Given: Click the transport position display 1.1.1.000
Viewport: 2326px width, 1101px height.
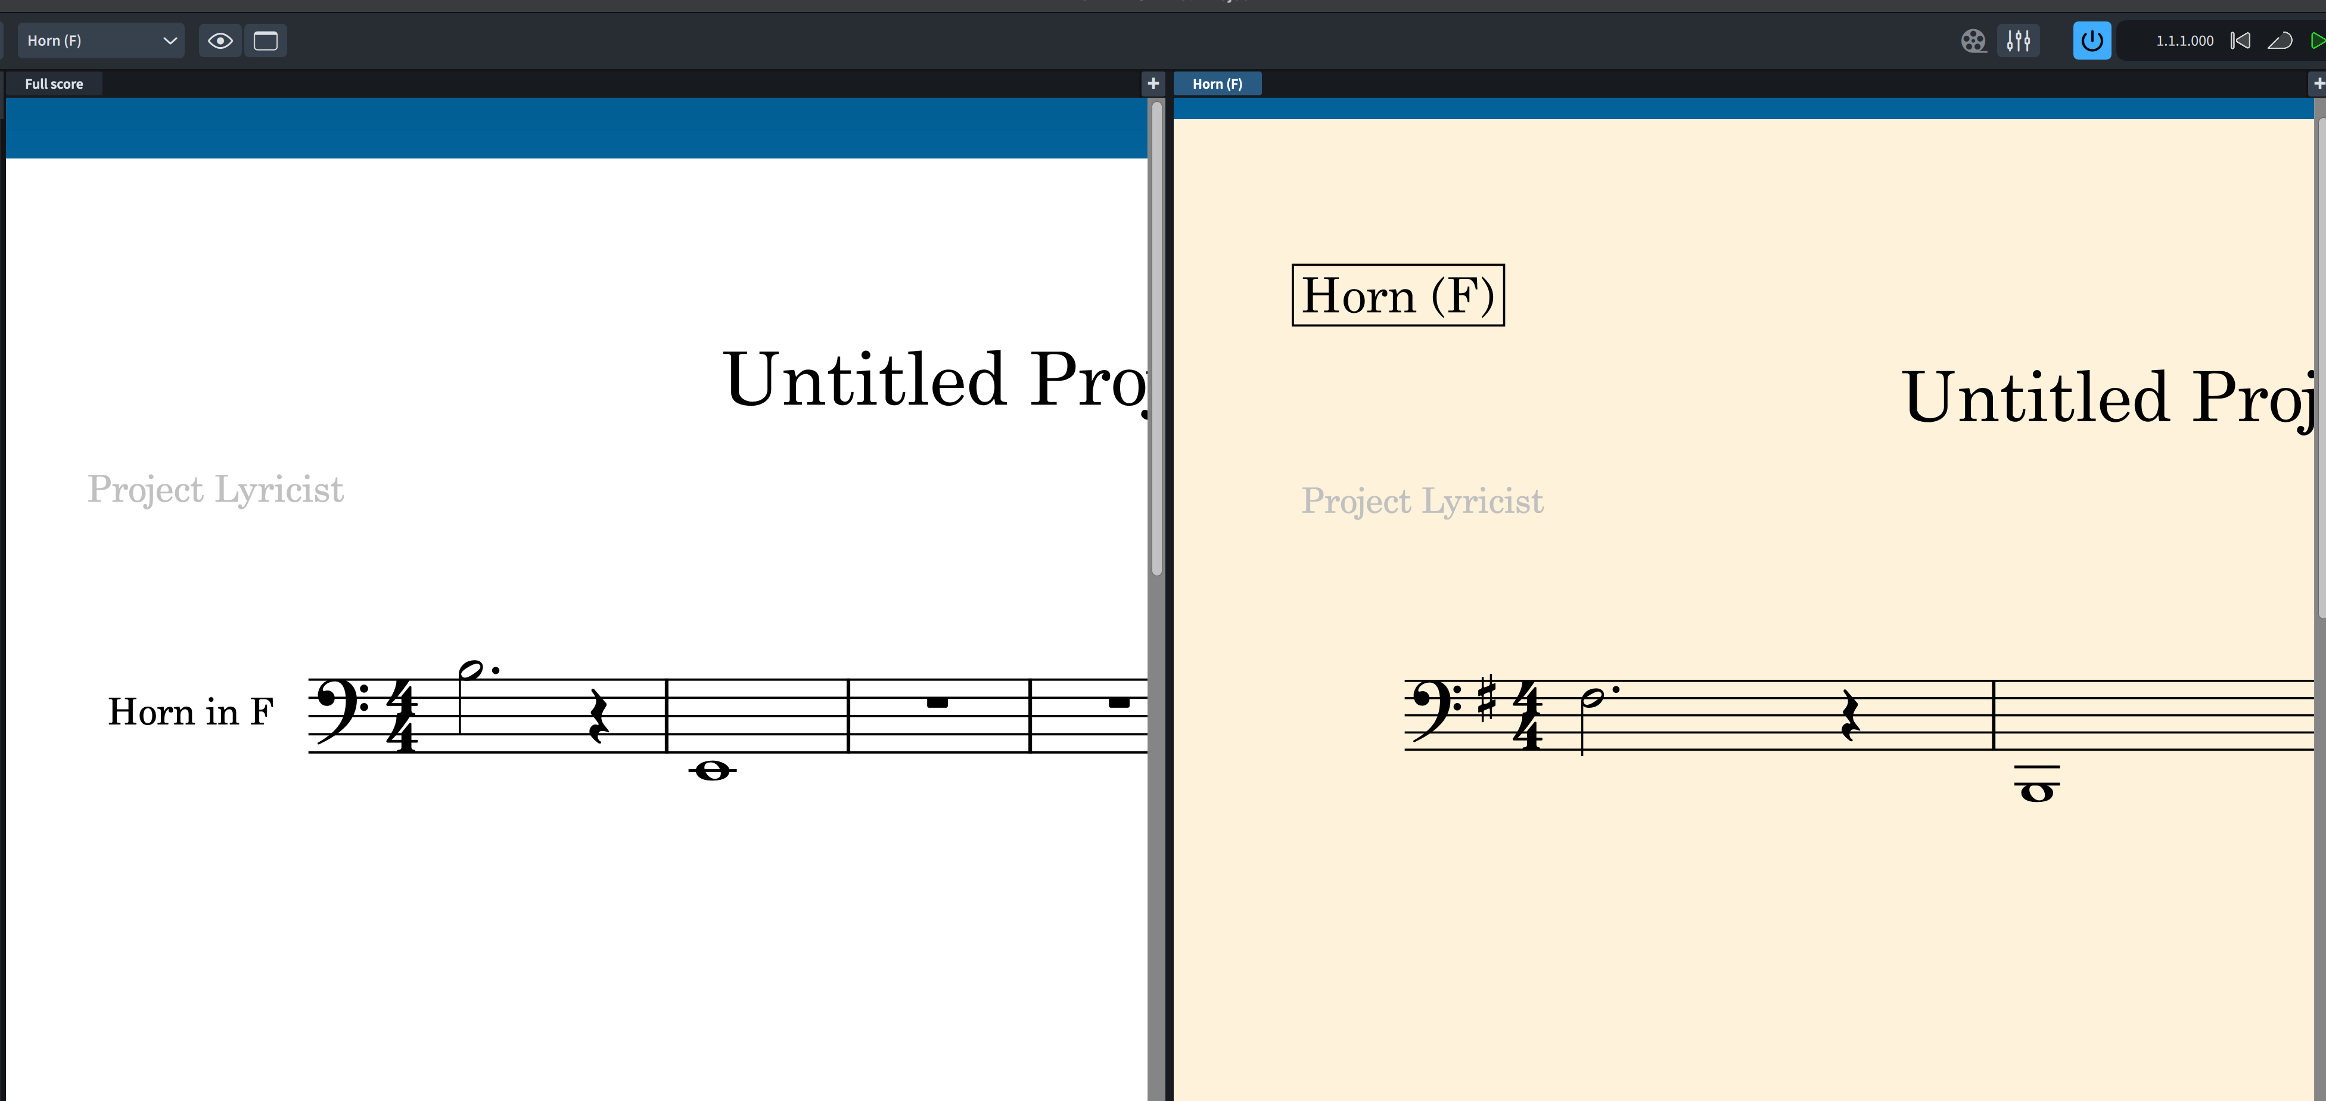Looking at the screenshot, I should [2184, 41].
